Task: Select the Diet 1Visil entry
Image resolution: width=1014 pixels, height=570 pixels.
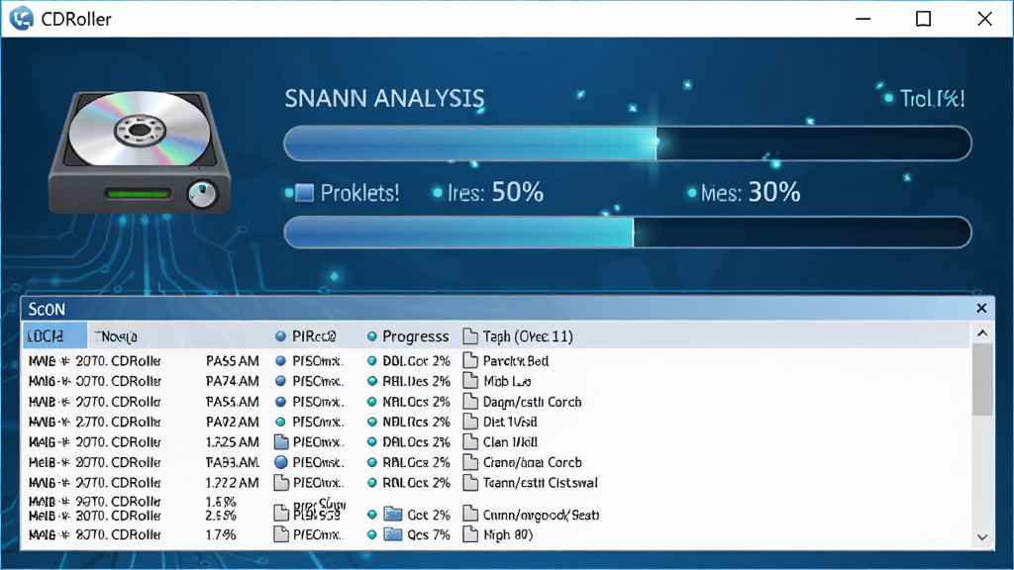Action: (510, 422)
